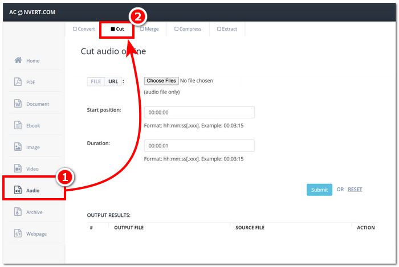Switch to the Convert tab
399x267 pixels.
pyautogui.click(x=84, y=29)
